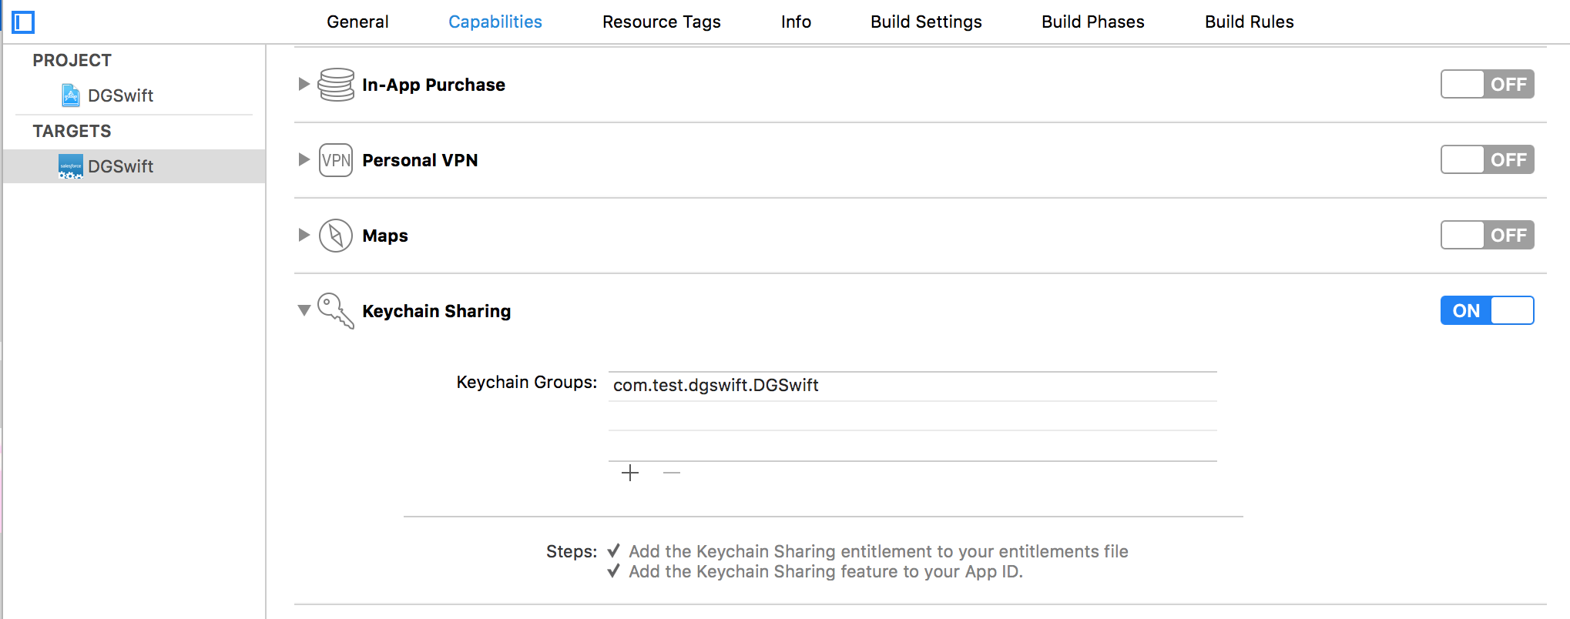Turn on Personal VPN switch
The width and height of the screenshot is (1570, 619).
[1487, 160]
